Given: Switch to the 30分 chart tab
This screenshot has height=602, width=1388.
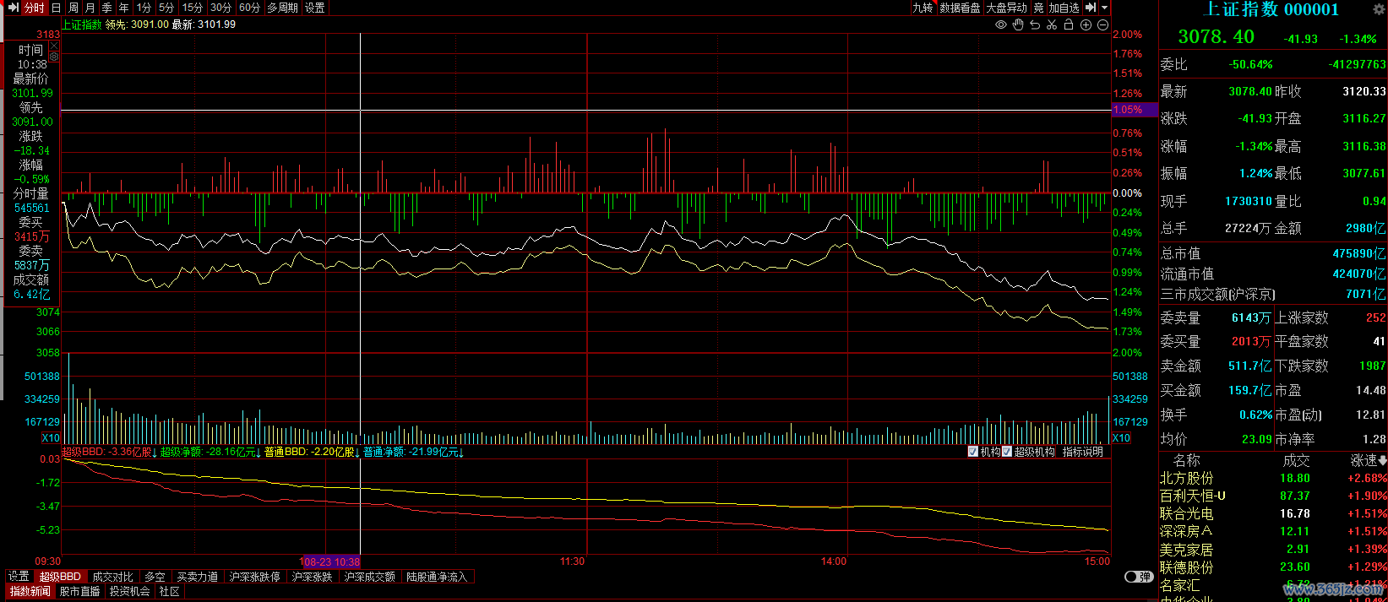Looking at the screenshot, I should pos(221,8).
